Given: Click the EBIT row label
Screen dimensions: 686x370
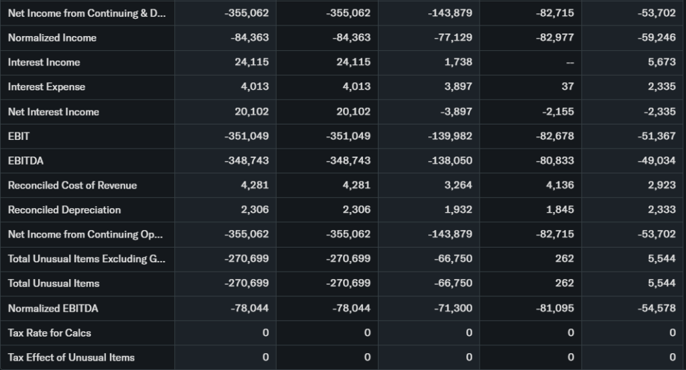Looking at the screenshot, I should (19, 136).
